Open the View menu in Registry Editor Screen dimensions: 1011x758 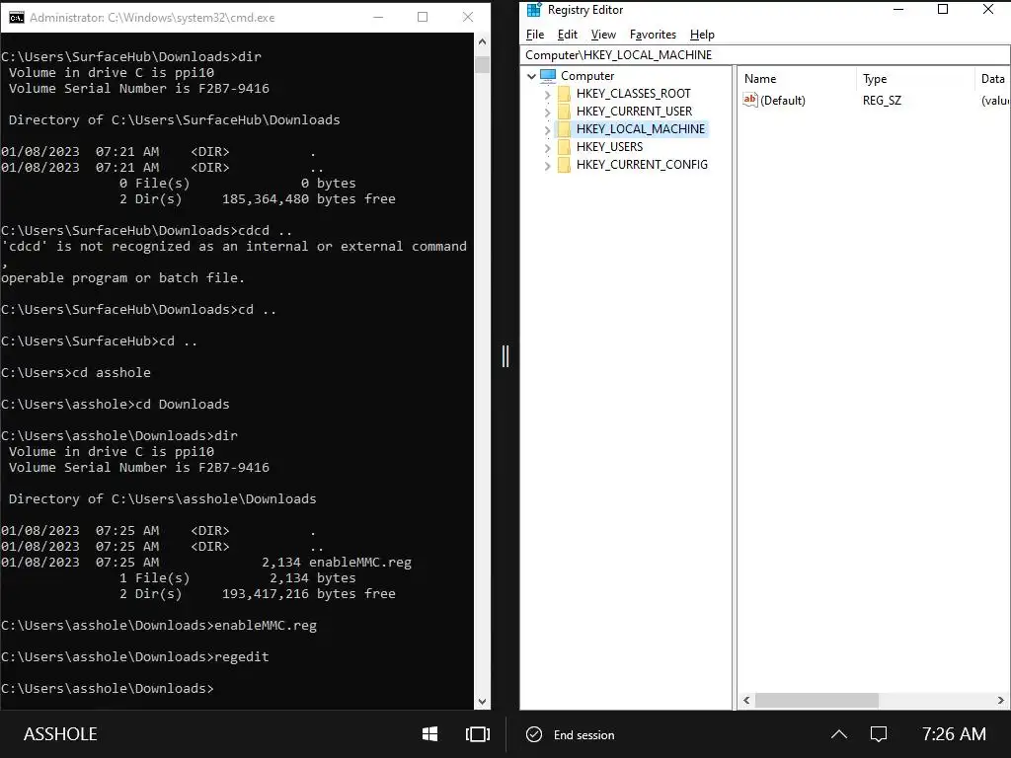pos(603,35)
